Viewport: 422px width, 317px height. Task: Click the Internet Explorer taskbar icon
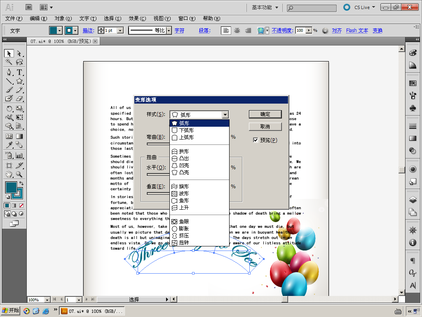(x=46, y=311)
